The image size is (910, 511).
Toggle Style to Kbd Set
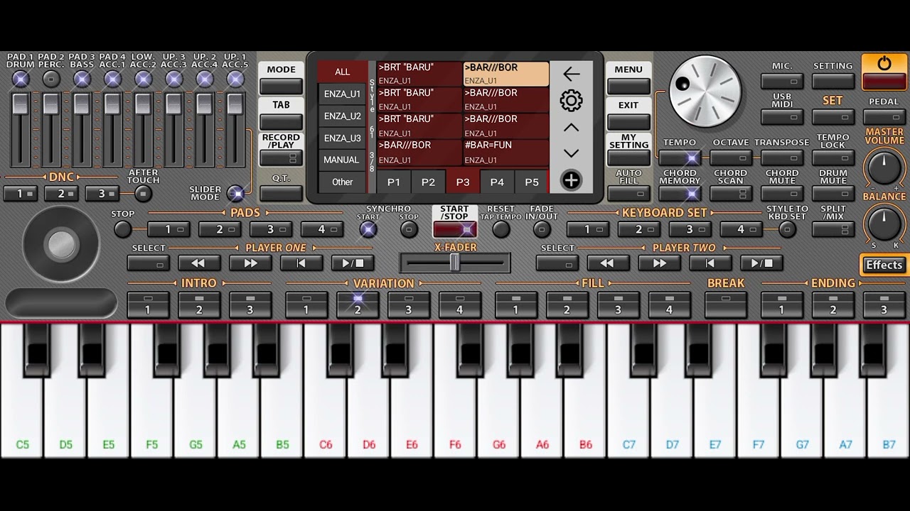click(787, 229)
